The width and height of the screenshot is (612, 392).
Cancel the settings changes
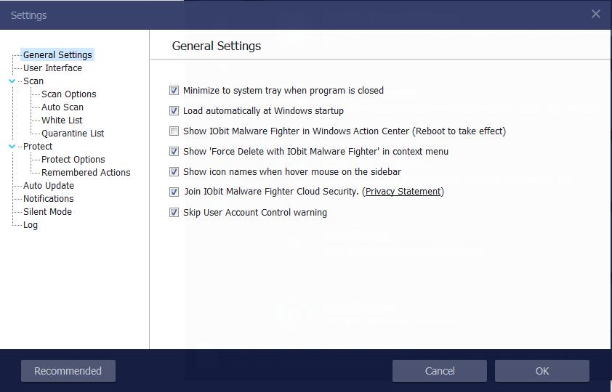tap(440, 371)
